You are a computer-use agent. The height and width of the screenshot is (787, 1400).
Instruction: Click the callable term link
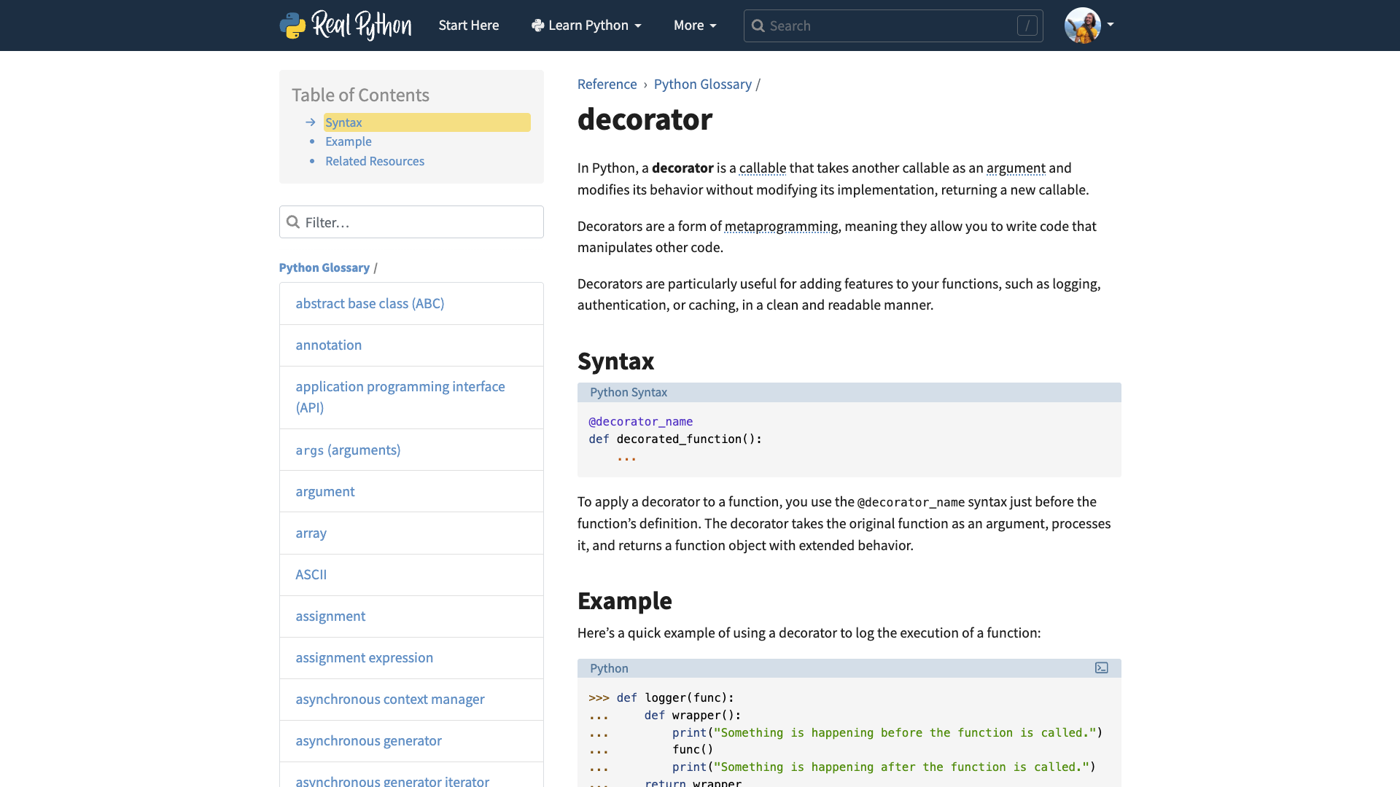tap(762, 168)
